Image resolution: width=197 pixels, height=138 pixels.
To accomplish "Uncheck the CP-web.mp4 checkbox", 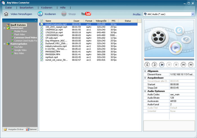I will [x=42, y=38].
